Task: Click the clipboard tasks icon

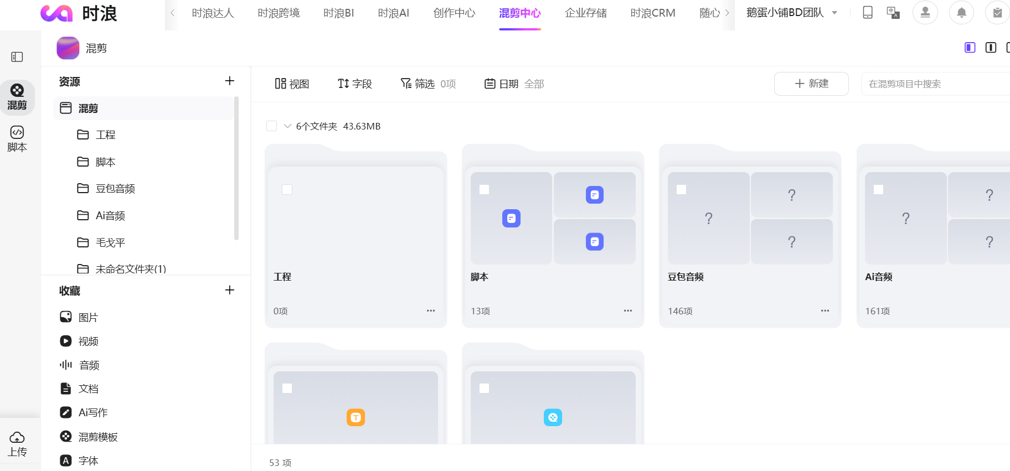Action: (x=997, y=12)
